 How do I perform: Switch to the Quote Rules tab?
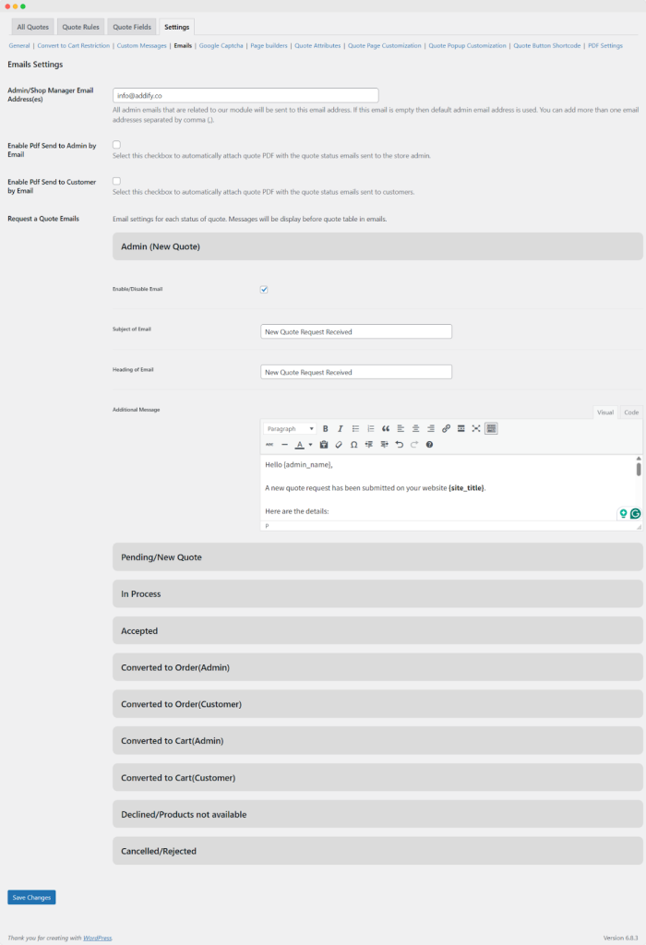(81, 27)
